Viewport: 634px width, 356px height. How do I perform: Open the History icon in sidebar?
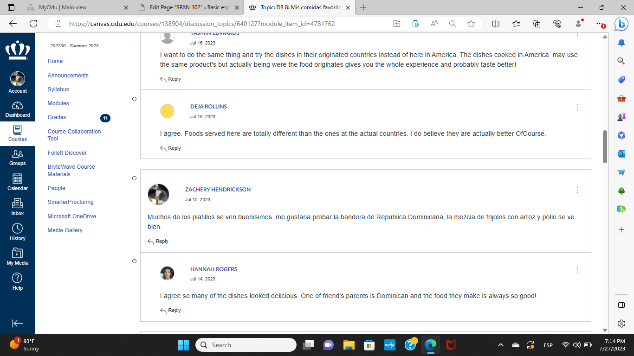17,232
